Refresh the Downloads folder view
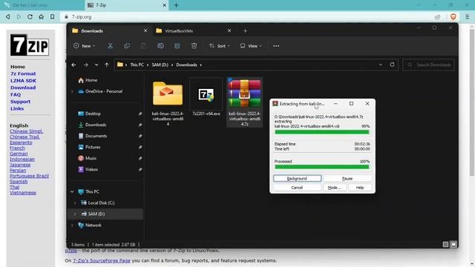The width and height of the screenshot is (475, 267). point(392,65)
